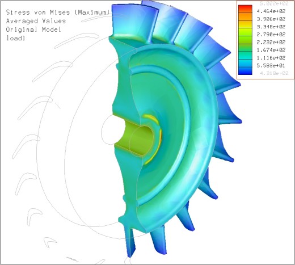Screen dimensions: 295x265
Task: Select the yellow band of the legend
Action: (x=245, y=24)
